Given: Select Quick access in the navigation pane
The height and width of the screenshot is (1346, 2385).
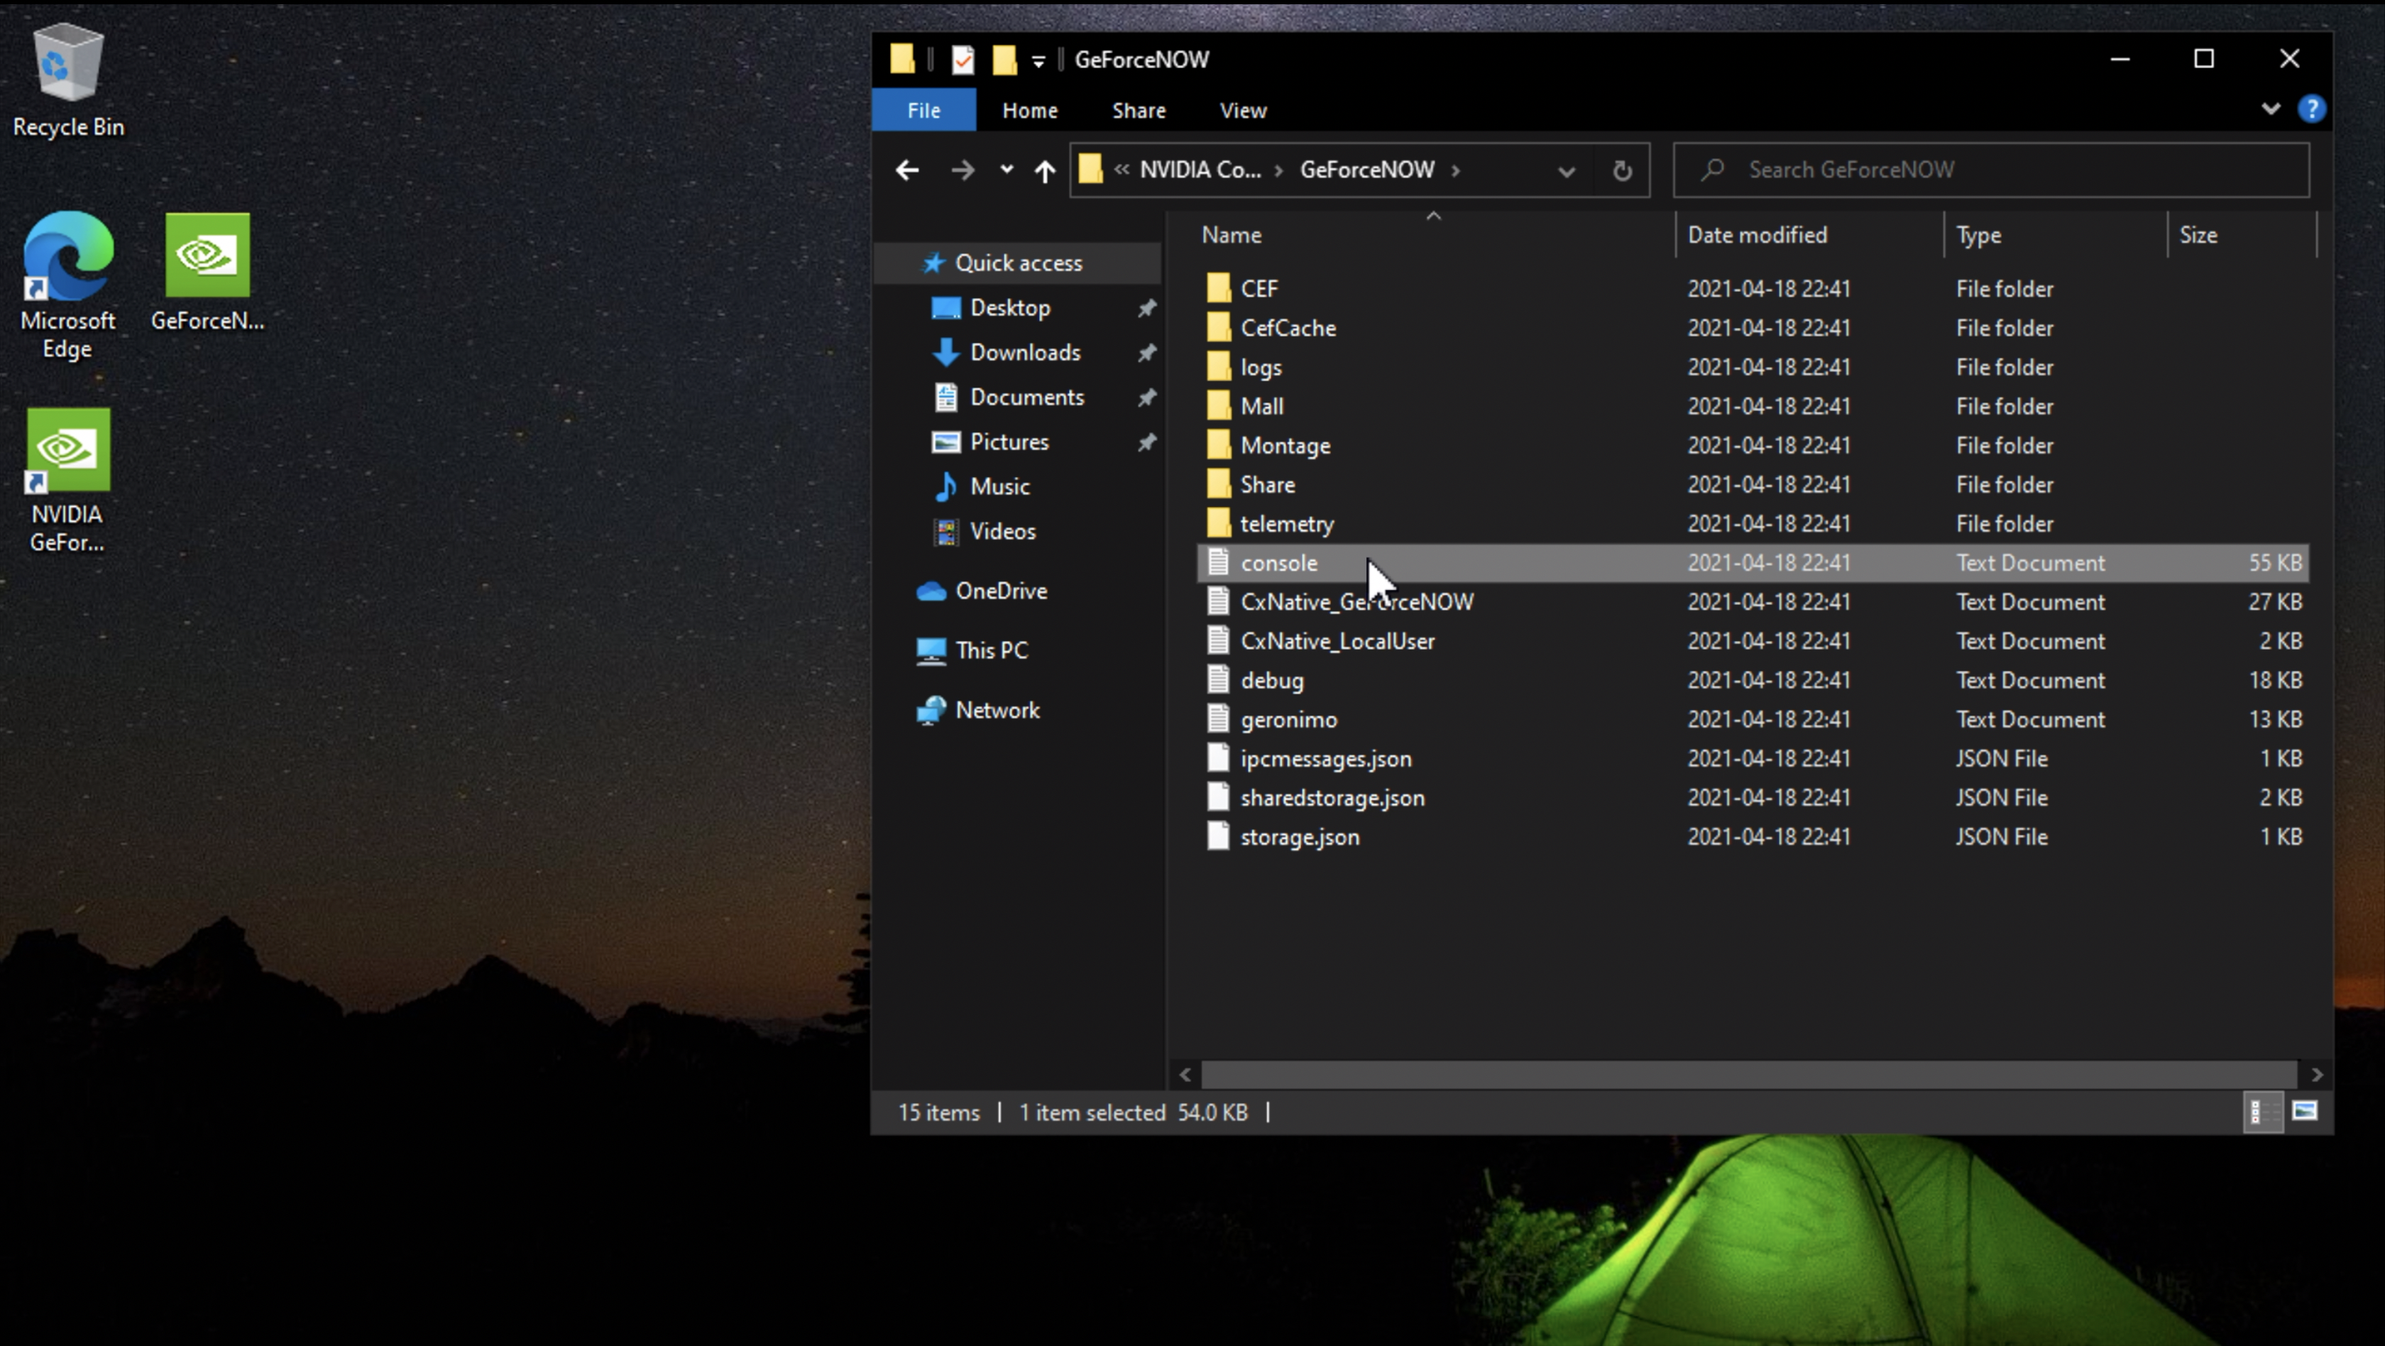Looking at the screenshot, I should pyautogui.click(x=1017, y=263).
